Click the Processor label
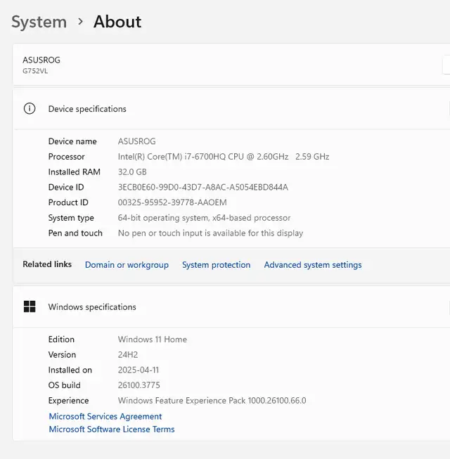This screenshot has height=459, width=450. point(67,157)
